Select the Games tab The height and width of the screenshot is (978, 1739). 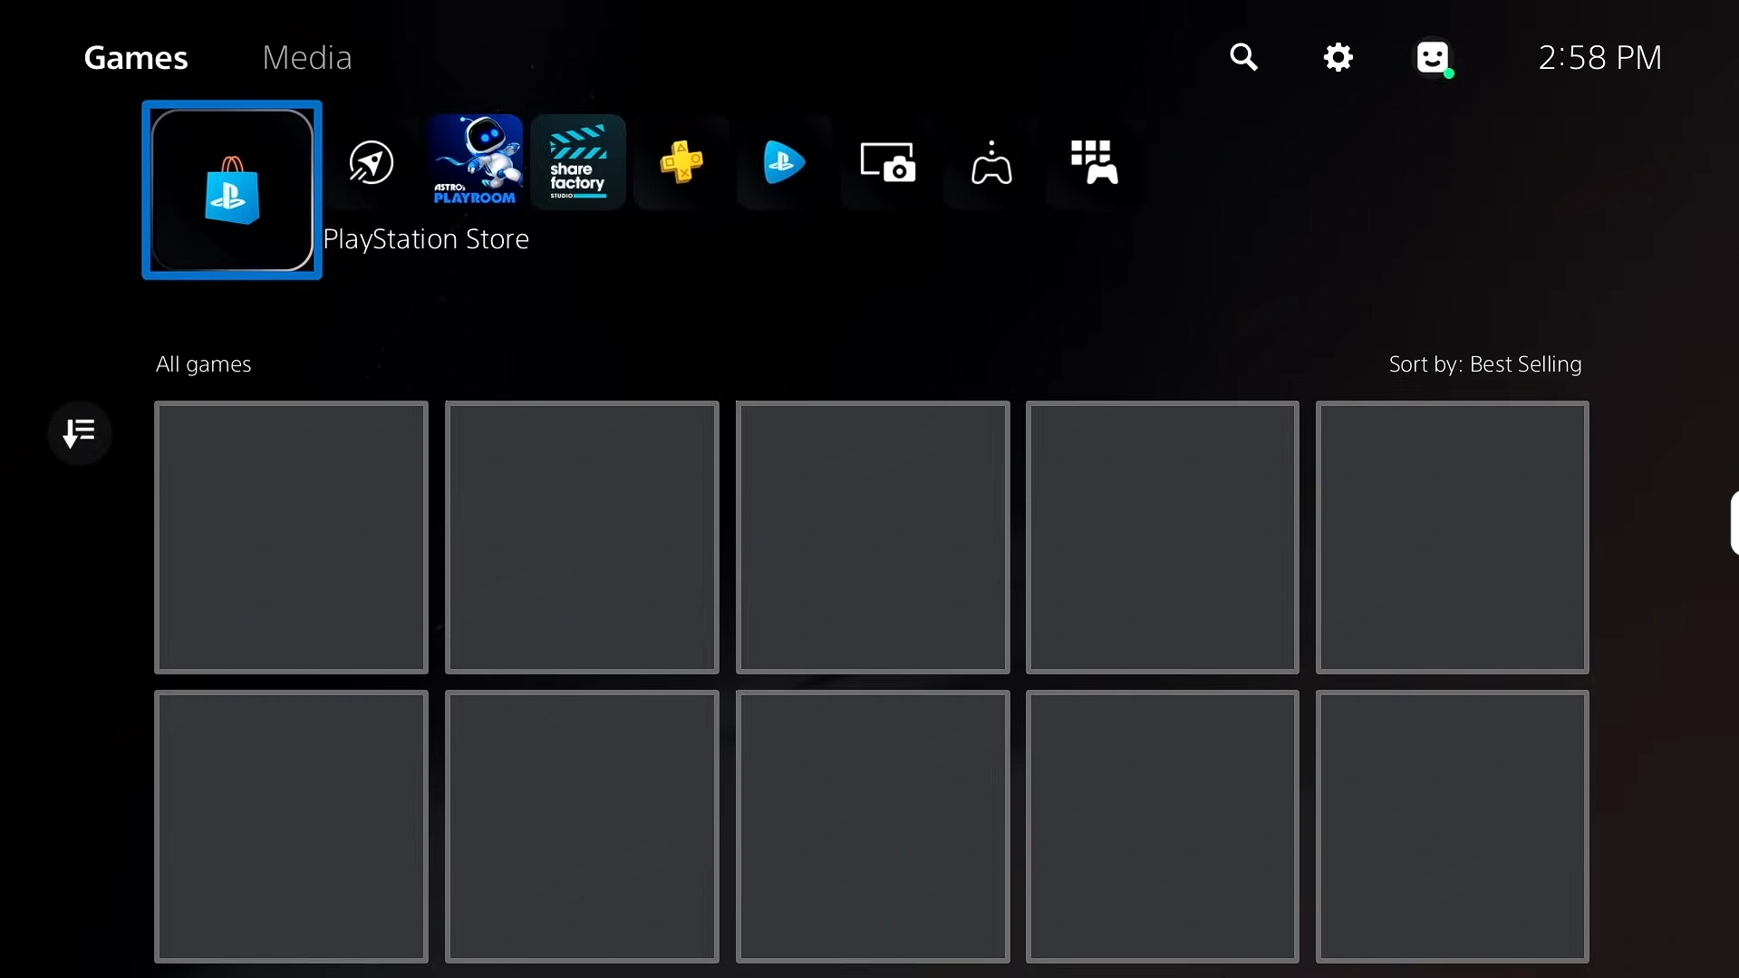tap(136, 58)
